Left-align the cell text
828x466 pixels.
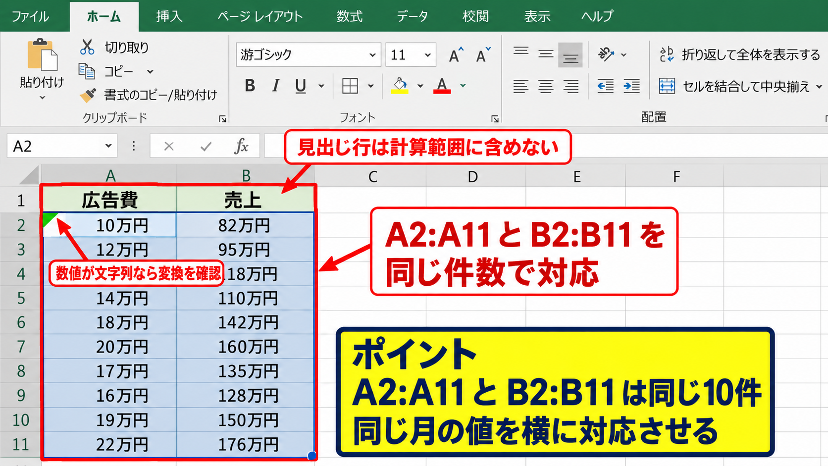click(520, 87)
